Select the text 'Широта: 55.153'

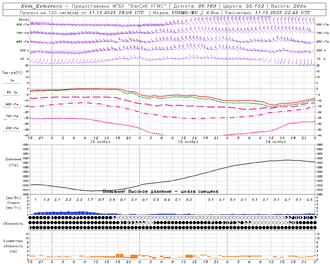point(243,6)
